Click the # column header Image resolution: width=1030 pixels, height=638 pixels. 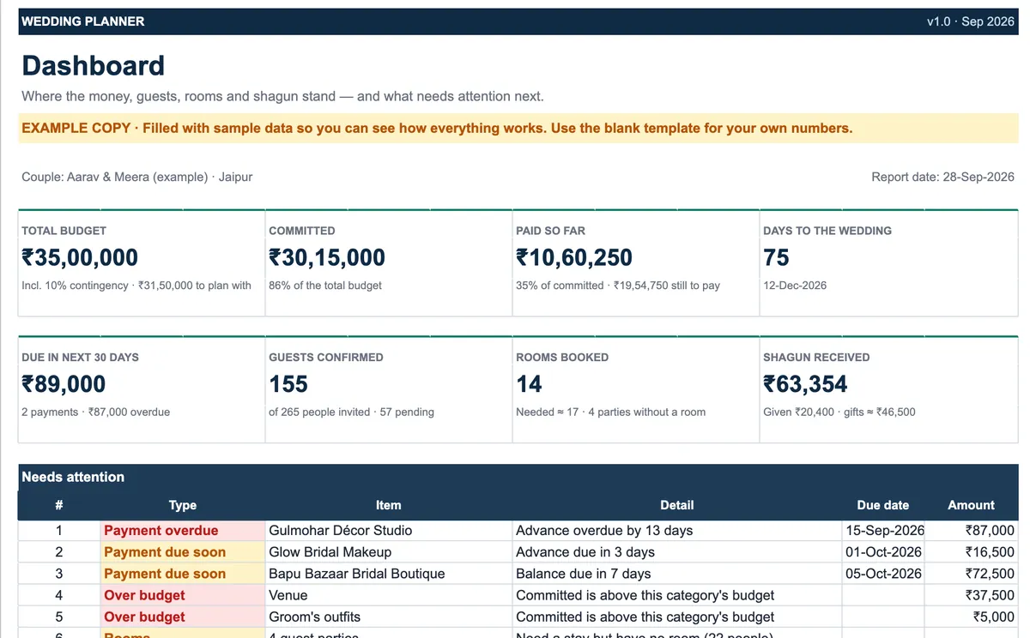click(59, 506)
